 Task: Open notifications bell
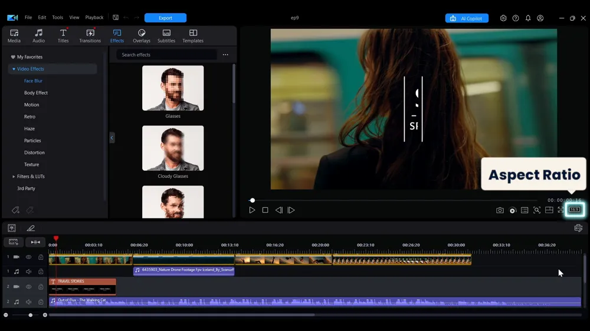click(x=528, y=18)
